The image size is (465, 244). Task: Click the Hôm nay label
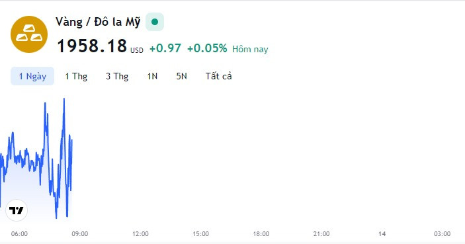(250, 49)
